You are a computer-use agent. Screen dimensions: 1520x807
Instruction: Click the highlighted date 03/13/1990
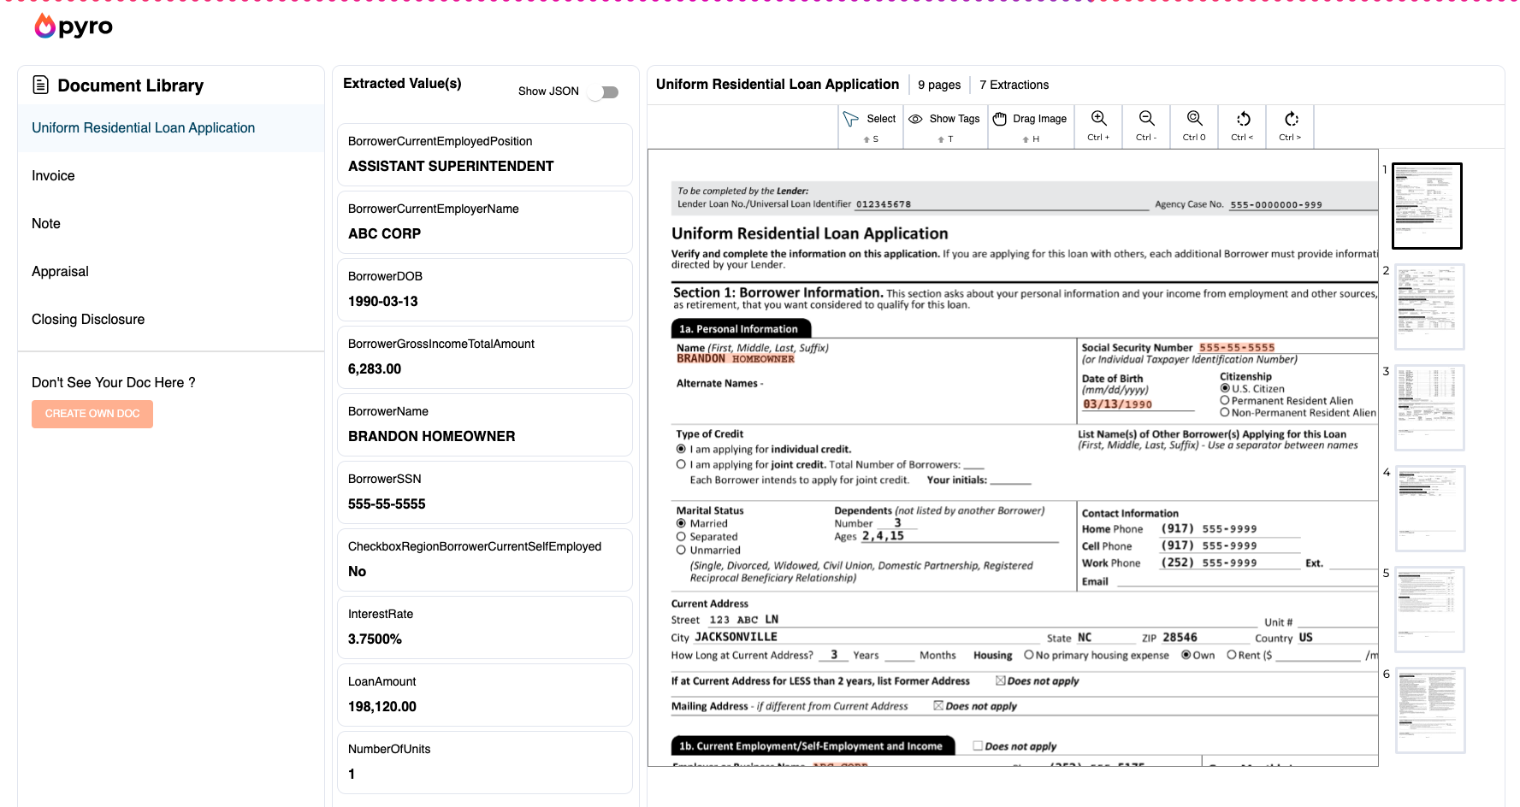click(x=1117, y=404)
